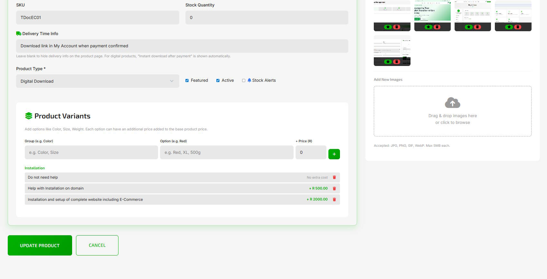The width and height of the screenshot is (547, 279).
Task: Star the fifth image in second row
Action: coord(388,62)
